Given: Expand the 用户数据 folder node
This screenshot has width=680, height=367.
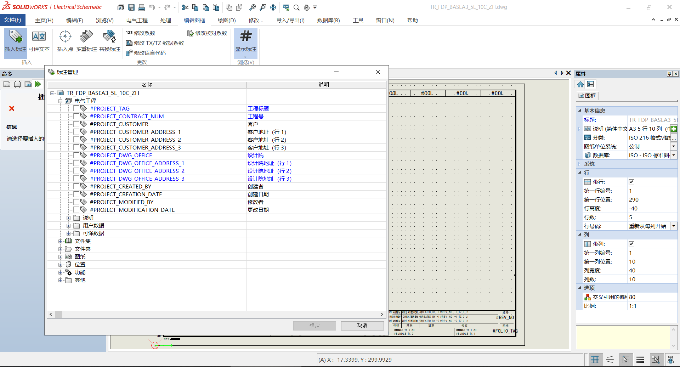Looking at the screenshot, I should pos(68,226).
